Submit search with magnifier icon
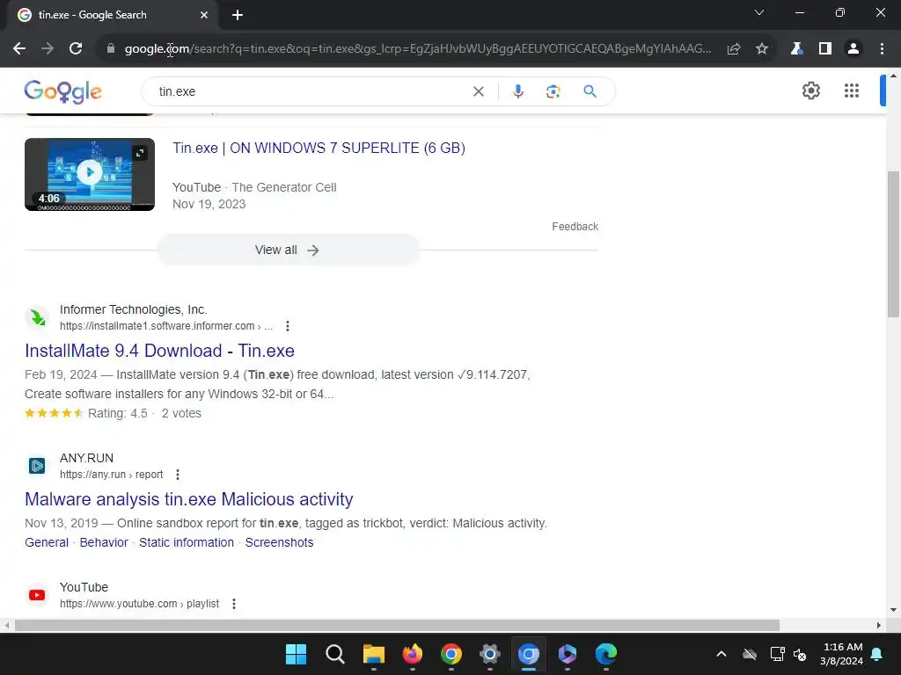Screen dimensions: 901x675 coord(590,91)
